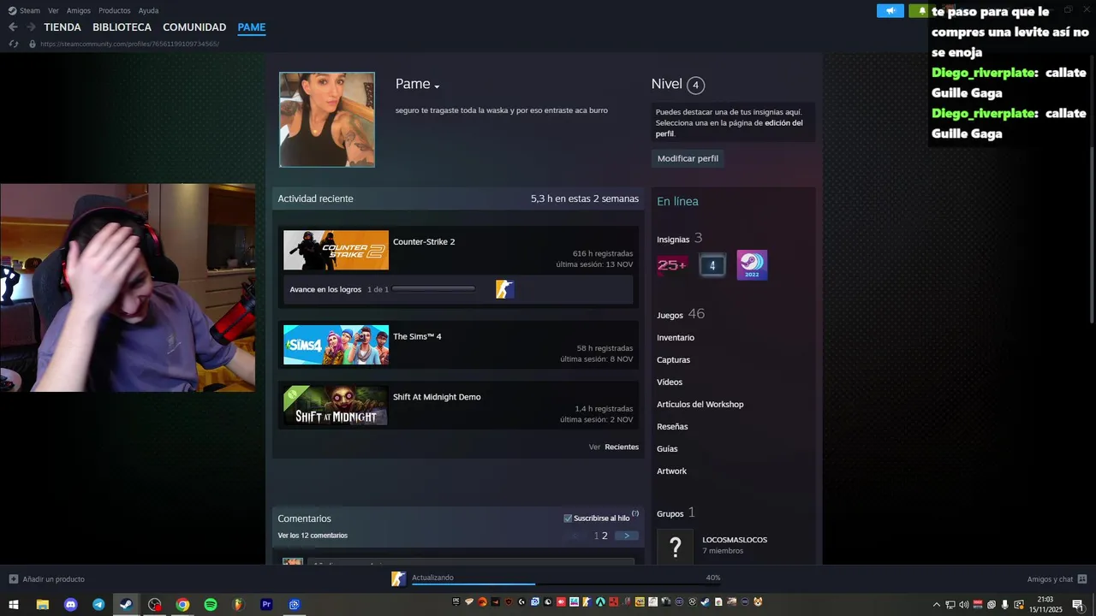Viewport: 1096px width, 616px height.
Task: Click the Add a product plus icon
Action: point(13,579)
